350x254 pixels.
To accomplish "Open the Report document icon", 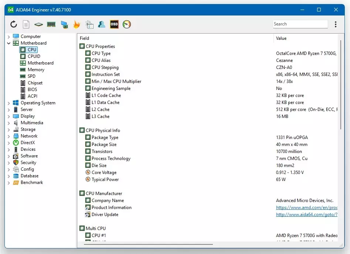I will tap(26, 24).
